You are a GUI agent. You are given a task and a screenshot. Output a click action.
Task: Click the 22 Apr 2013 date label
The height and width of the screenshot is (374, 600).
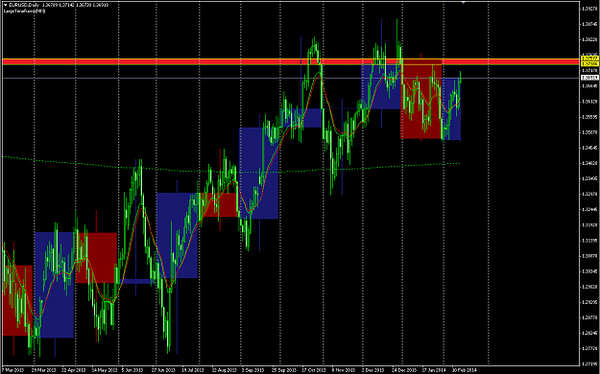[x=74, y=370]
